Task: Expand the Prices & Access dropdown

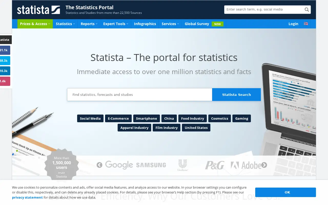Action: pos(35,24)
